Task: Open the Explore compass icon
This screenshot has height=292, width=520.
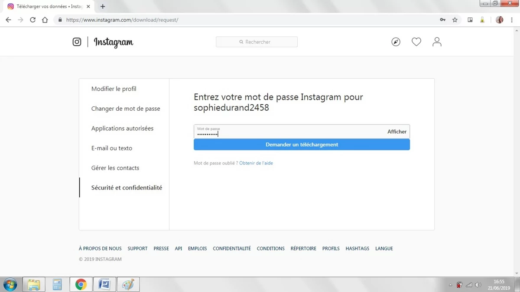Action: click(396, 42)
